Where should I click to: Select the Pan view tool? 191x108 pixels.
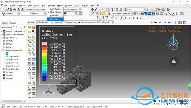pos(92,10)
